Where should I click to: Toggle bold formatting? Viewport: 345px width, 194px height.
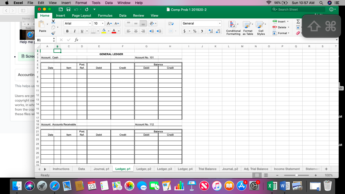[x=67, y=31]
